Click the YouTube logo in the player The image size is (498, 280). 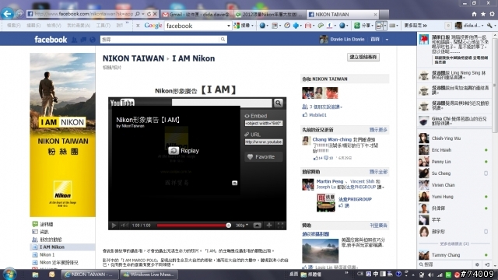[x=122, y=103]
